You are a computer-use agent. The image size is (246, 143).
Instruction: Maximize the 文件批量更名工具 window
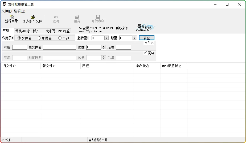click(x=227, y=4)
